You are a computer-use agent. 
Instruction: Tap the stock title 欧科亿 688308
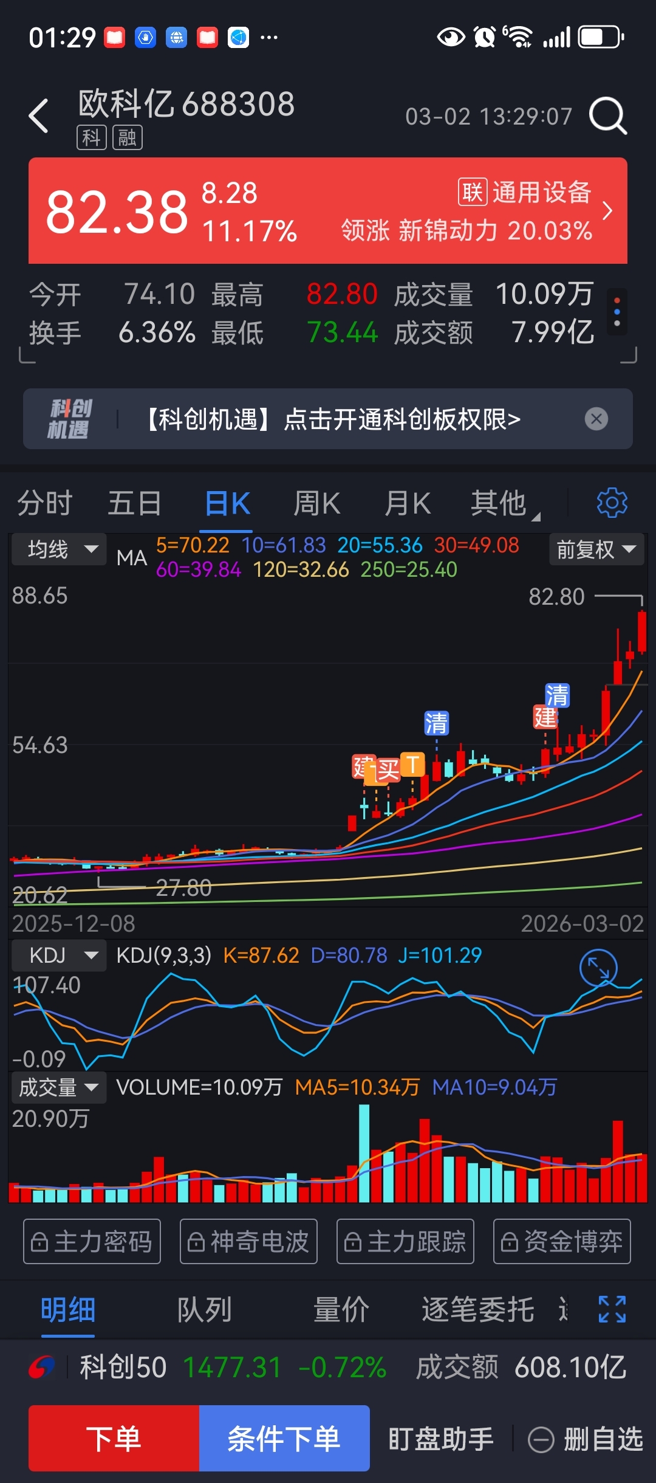186,104
